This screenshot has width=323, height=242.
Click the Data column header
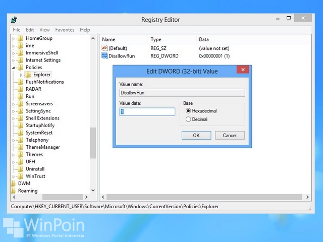click(x=253, y=39)
